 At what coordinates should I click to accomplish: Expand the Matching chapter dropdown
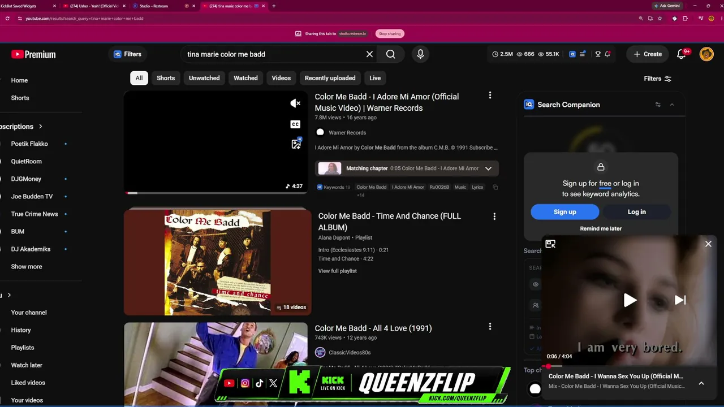pyautogui.click(x=488, y=168)
